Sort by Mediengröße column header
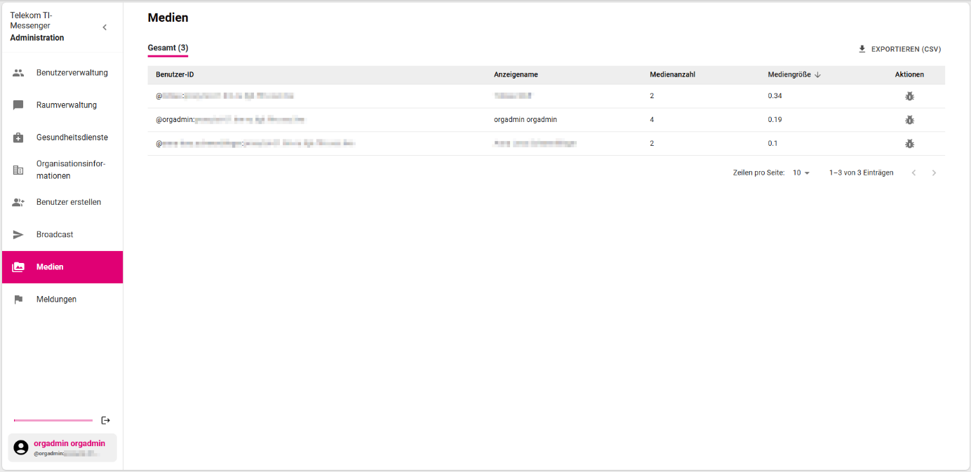 click(x=789, y=74)
